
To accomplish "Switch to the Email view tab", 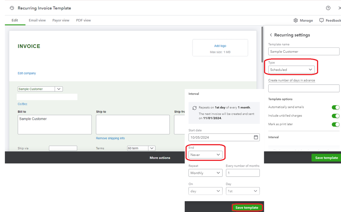I will click(x=37, y=20).
